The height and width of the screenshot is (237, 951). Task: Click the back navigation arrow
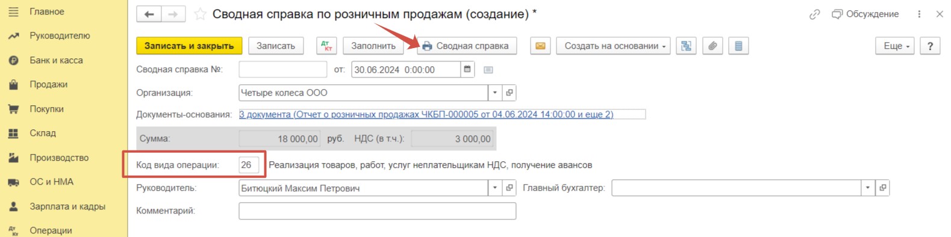149,14
